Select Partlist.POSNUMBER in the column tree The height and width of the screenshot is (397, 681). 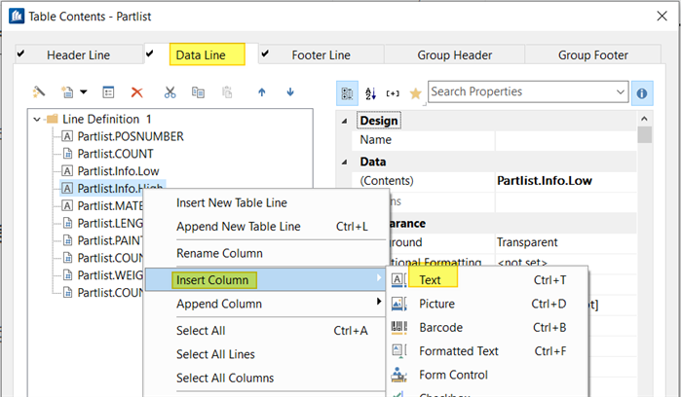point(130,136)
